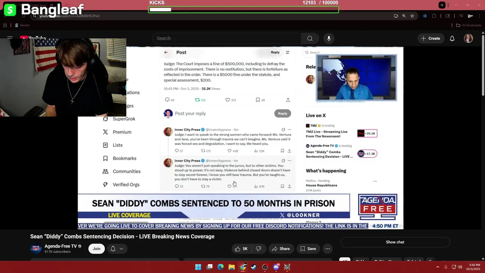Click the host webcam picture-in-picture
Viewport: 485px width, 273px height.
click(x=357, y=78)
